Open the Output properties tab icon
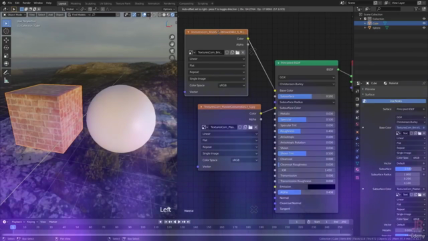 tap(357, 105)
